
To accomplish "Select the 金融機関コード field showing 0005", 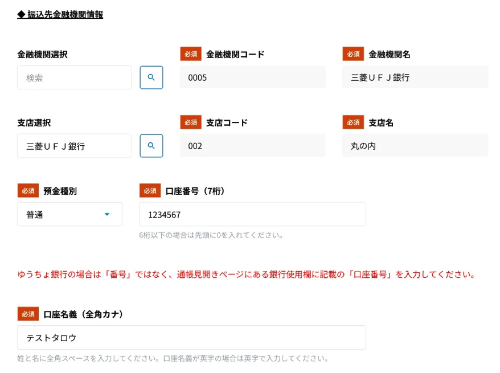I will 252,77.
